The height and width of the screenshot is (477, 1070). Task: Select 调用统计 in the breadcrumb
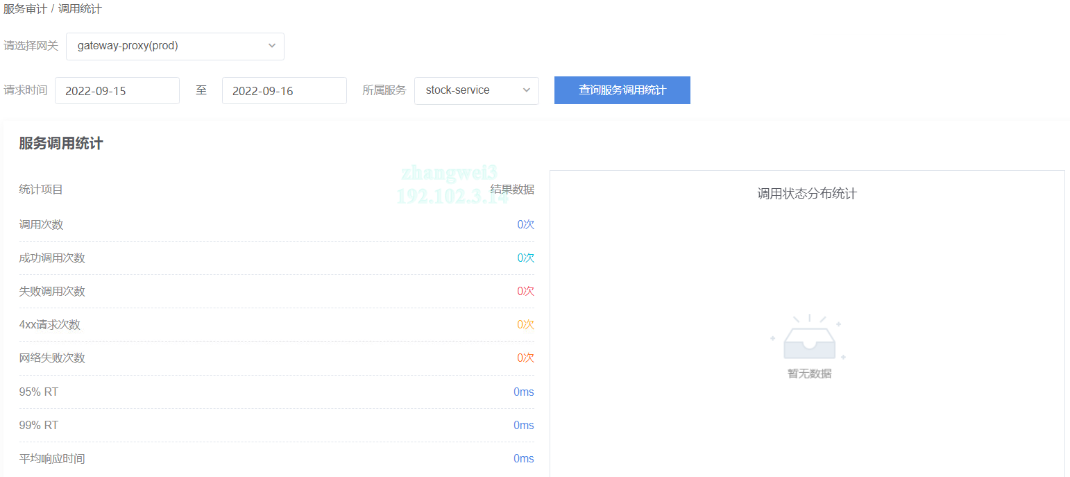[80, 9]
